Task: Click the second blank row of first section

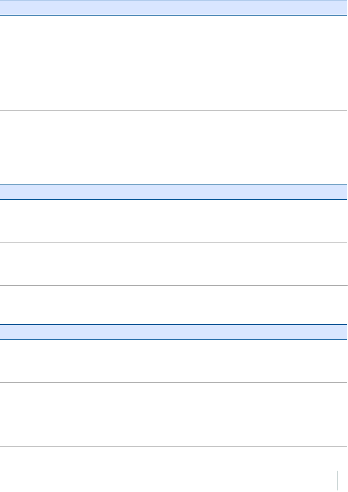Action: point(174,148)
